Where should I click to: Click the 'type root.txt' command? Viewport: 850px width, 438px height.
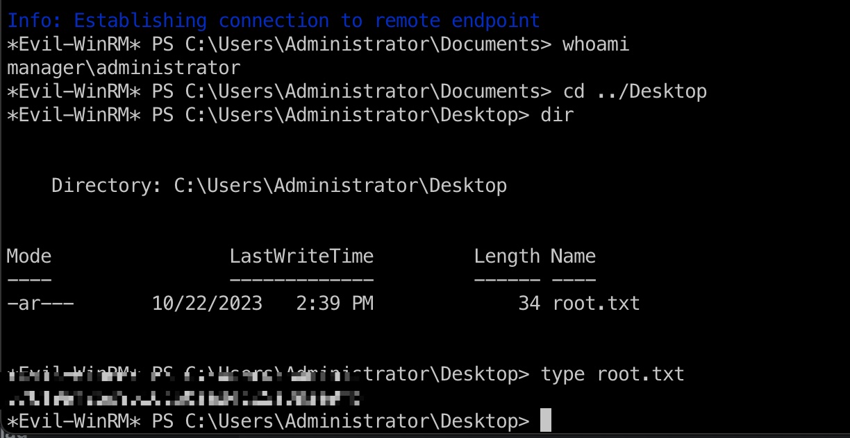click(612, 375)
